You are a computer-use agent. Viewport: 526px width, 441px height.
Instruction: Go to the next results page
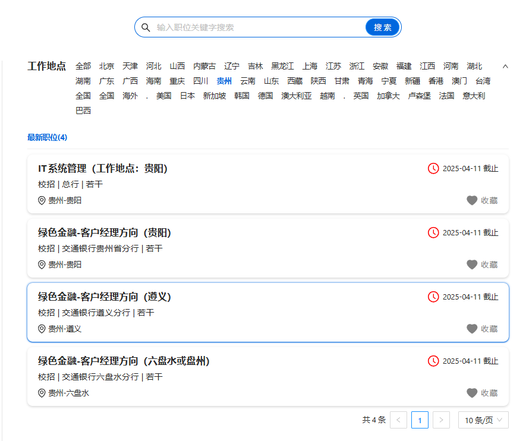[441, 420]
